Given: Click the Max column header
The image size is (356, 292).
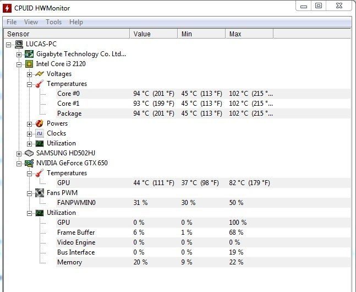Looking at the screenshot, I should click(x=249, y=34).
